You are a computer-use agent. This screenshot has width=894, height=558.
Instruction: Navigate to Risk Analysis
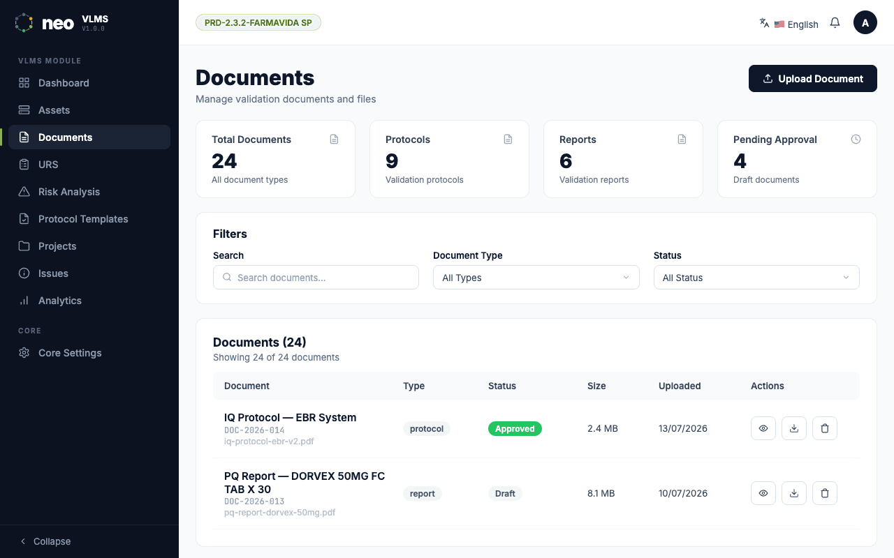point(89,192)
